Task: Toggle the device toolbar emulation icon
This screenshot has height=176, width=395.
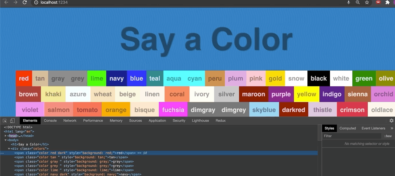Action: tap(12, 121)
